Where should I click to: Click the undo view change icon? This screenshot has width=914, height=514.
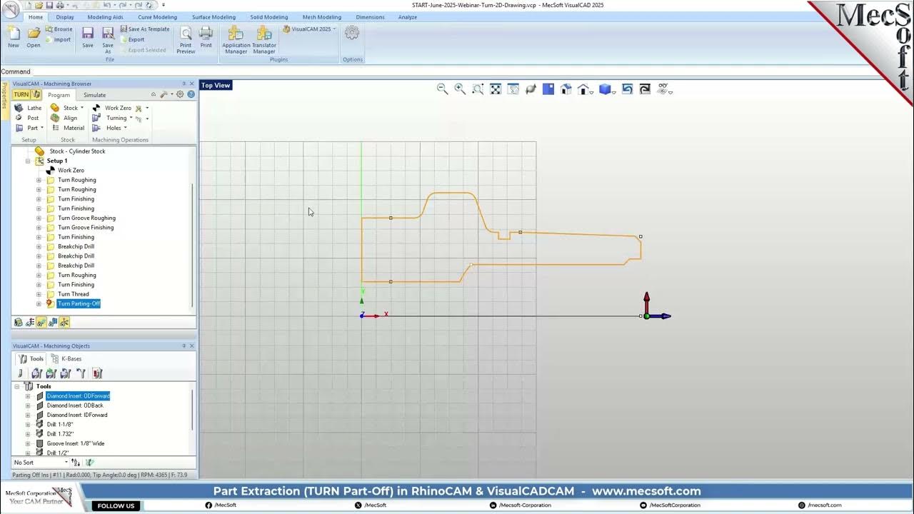click(x=627, y=89)
